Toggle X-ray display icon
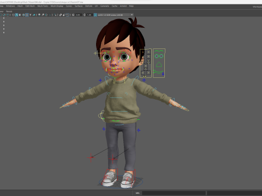 61,15
